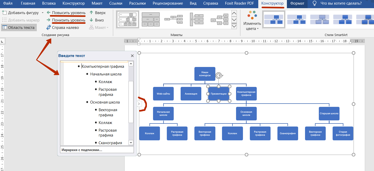Open the Файл tab

click(x=8, y=3)
